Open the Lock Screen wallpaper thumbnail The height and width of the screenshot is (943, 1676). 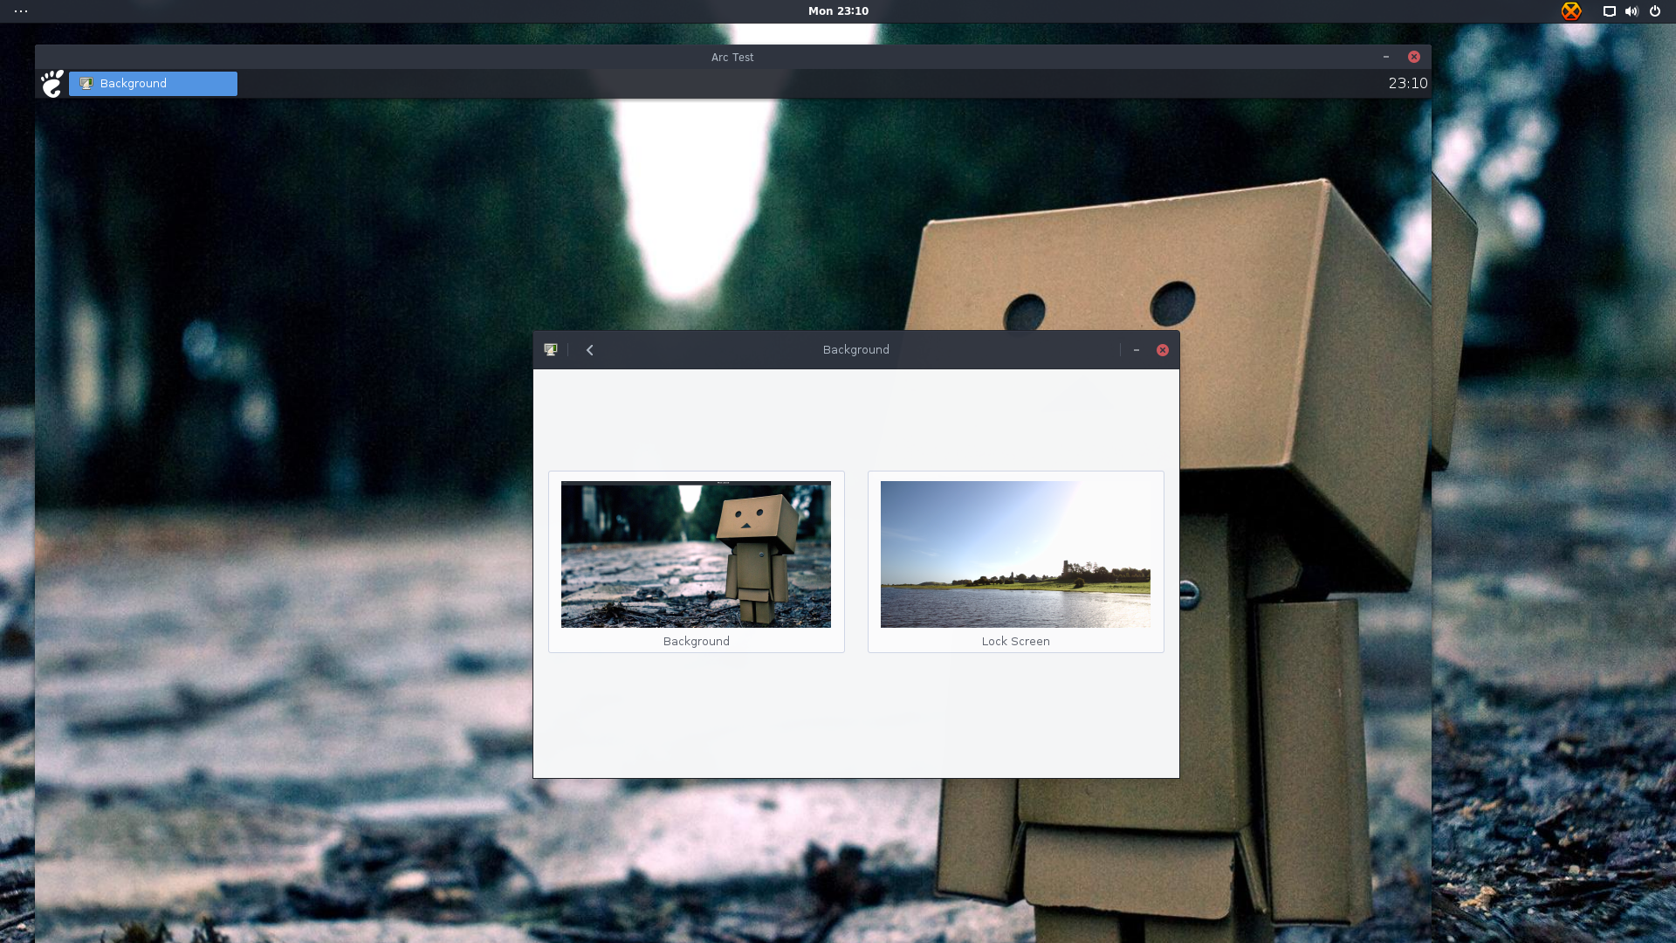(1015, 554)
